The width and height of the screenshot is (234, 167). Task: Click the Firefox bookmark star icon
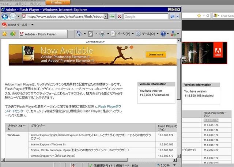click(199, 15)
